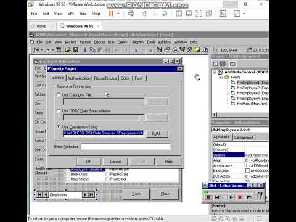Check the PacificCare checkbox
296x222 pixels.
tap(107, 175)
